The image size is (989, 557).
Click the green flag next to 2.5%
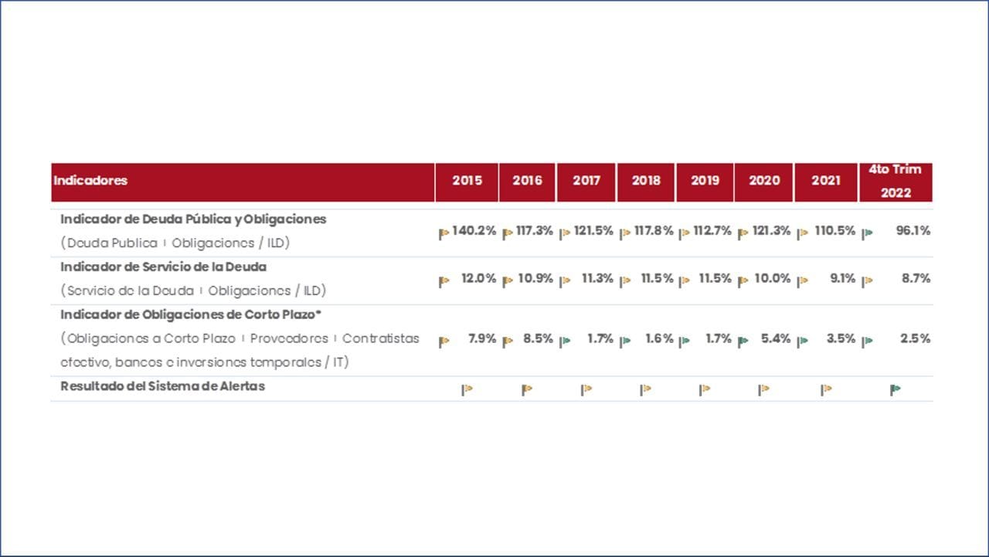[867, 341]
